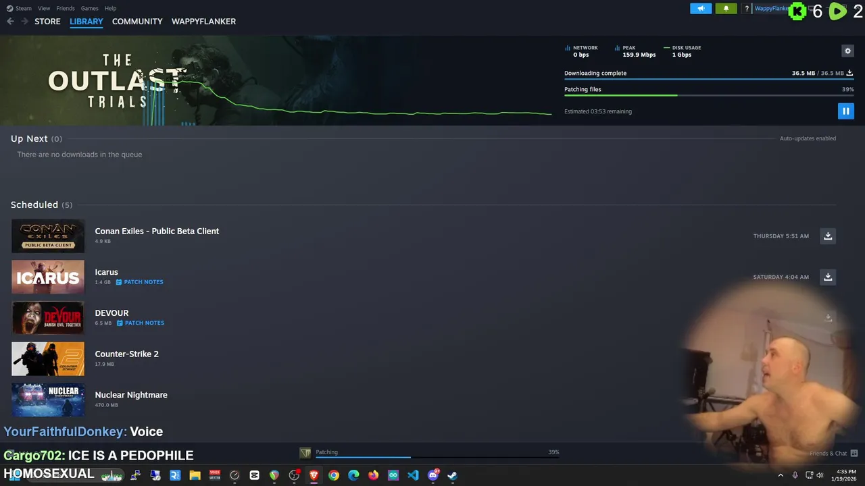Go back with the left arrow

tap(10, 22)
